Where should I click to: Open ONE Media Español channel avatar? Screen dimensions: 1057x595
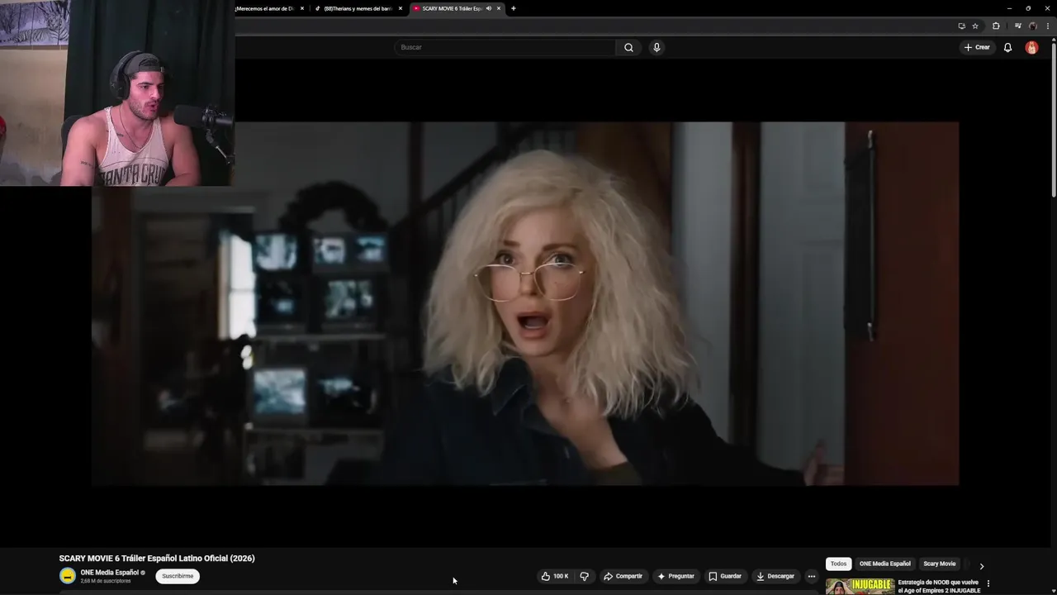click(x=67, y=576)
